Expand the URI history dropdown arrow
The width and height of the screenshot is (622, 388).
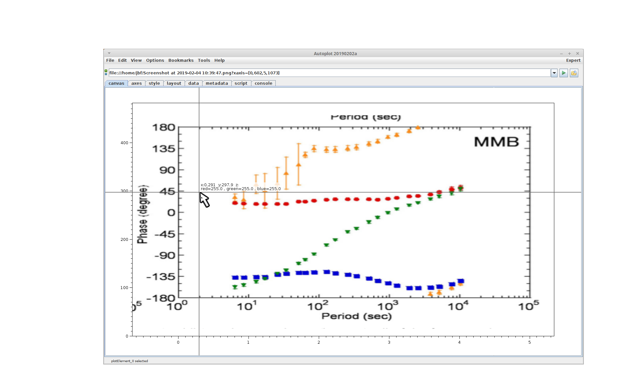[x=554, y=73]
